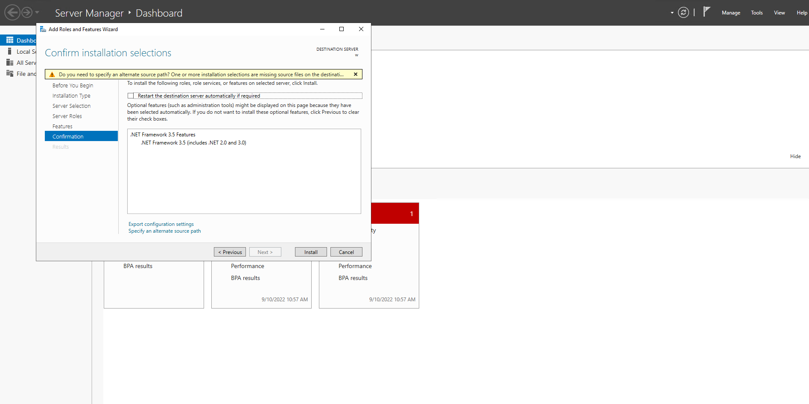
Task: Maximize the Add Roles wizard window
Action: coord(342,29)
